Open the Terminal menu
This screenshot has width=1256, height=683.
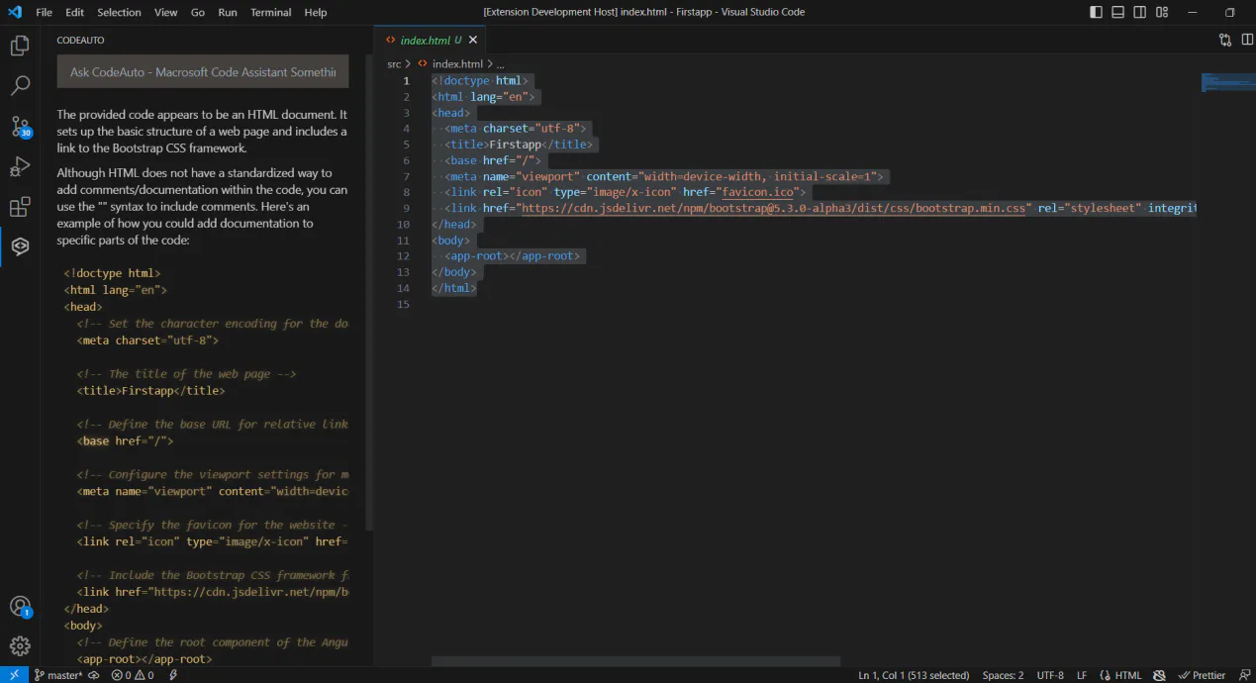coord(270,12)
